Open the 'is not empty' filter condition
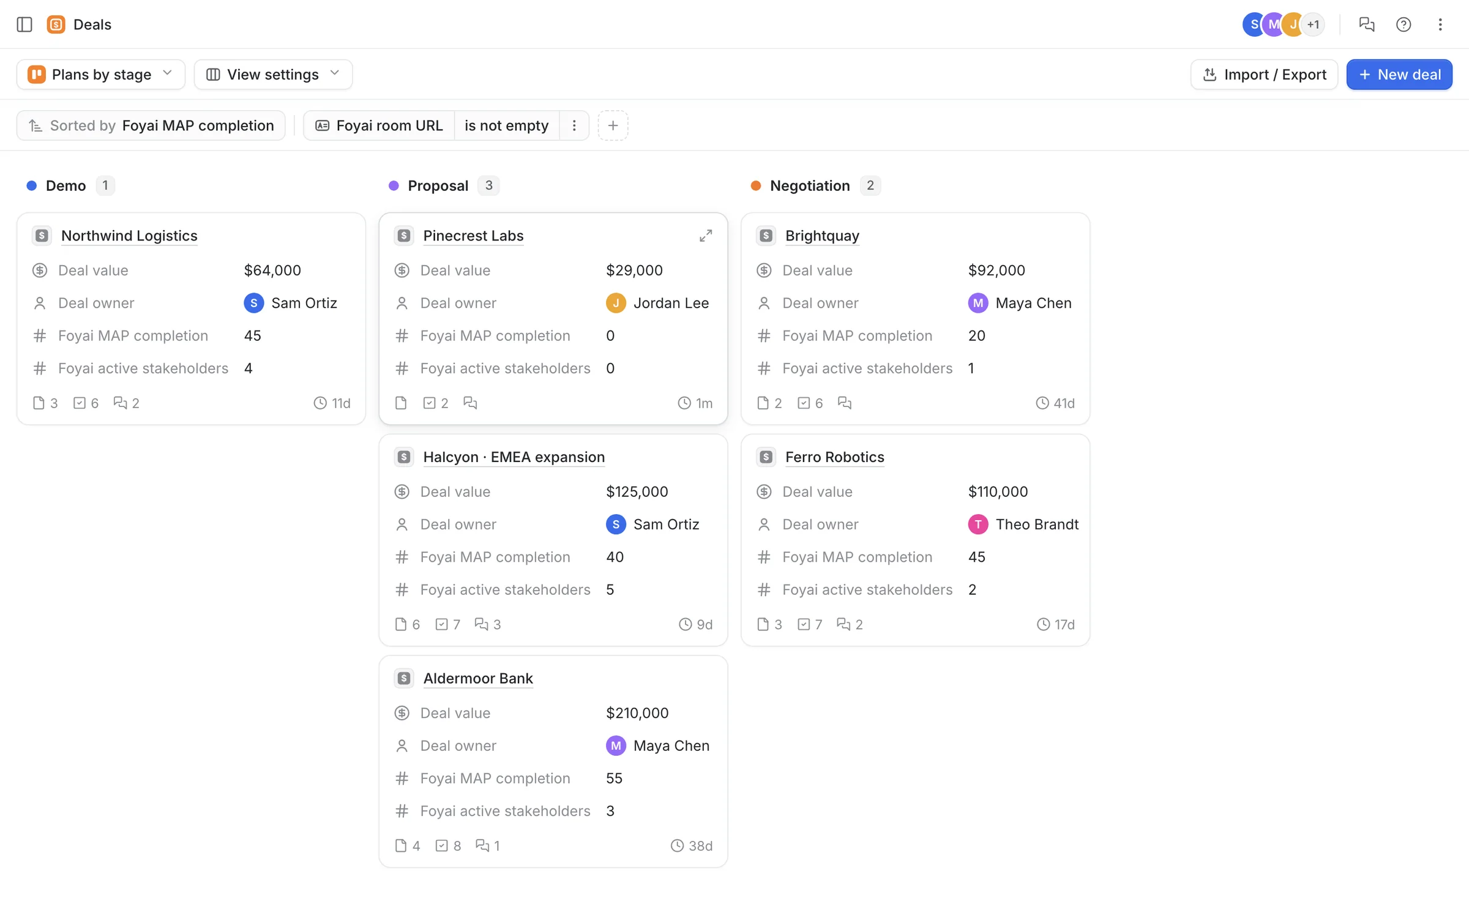The image size is (1469, 918). pos(506,125)
